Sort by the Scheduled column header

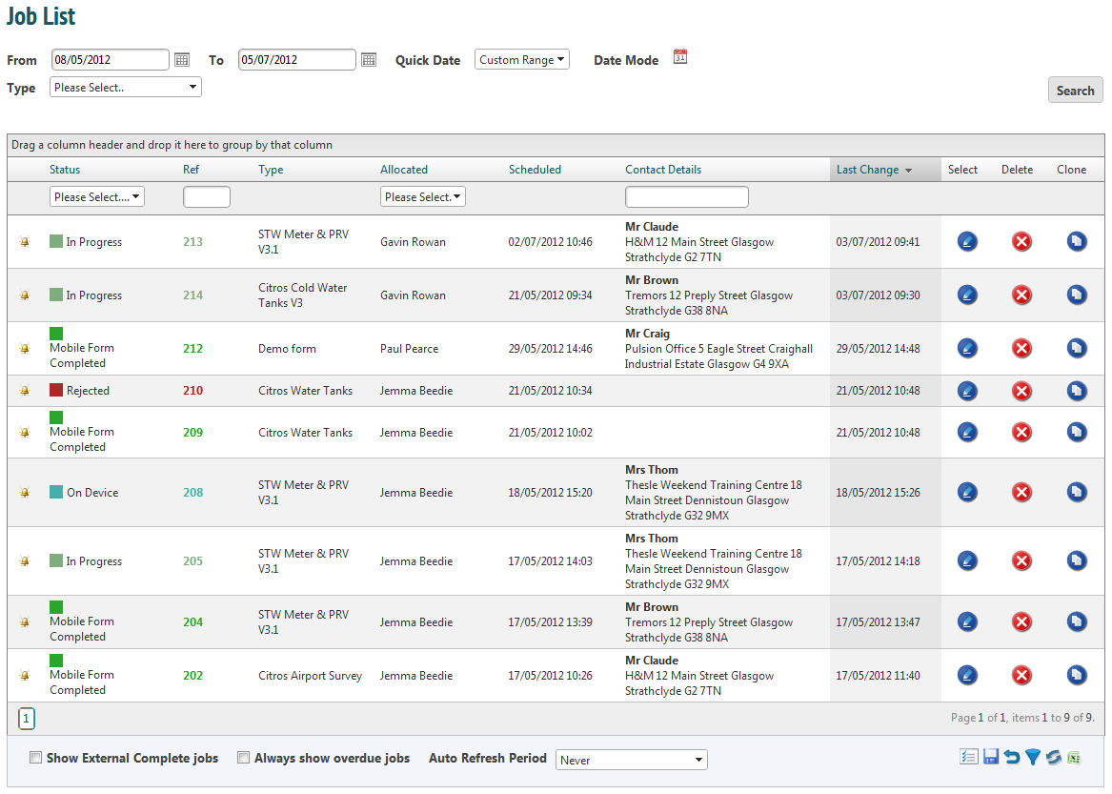535,170
